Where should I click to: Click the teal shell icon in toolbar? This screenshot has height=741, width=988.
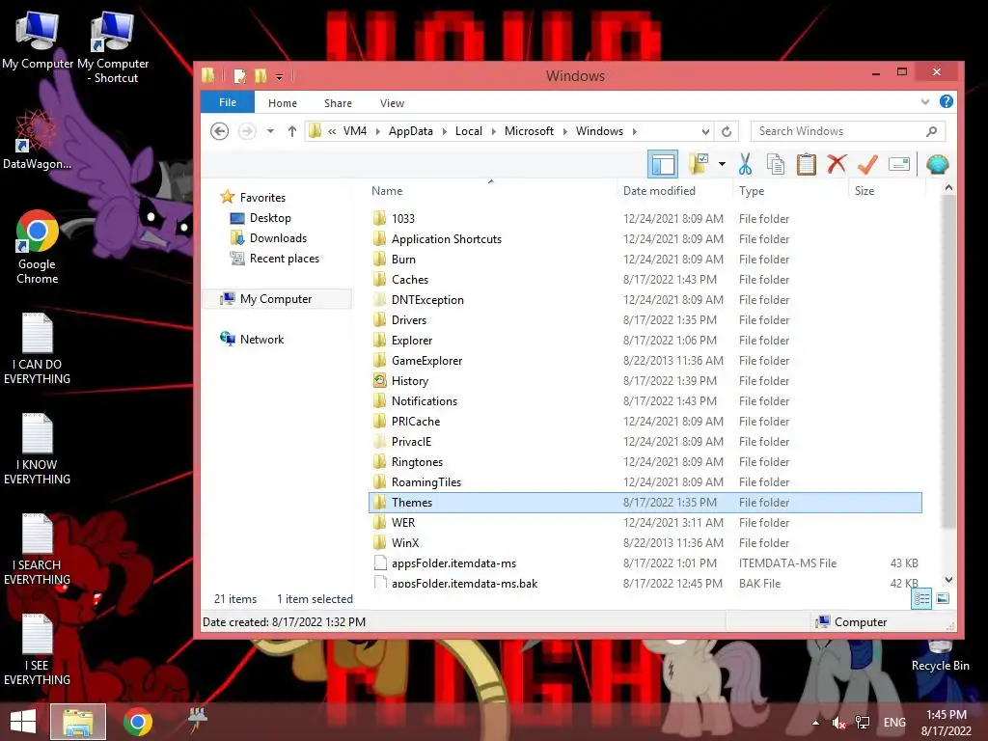(x=937, y=164)
